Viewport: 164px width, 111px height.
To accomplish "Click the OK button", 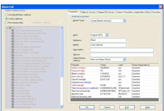I will pyautogui.click(x=87, y=107).
